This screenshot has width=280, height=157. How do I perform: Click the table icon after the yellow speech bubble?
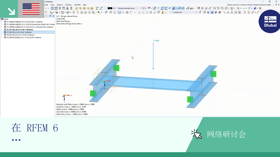tap(92, 8)
